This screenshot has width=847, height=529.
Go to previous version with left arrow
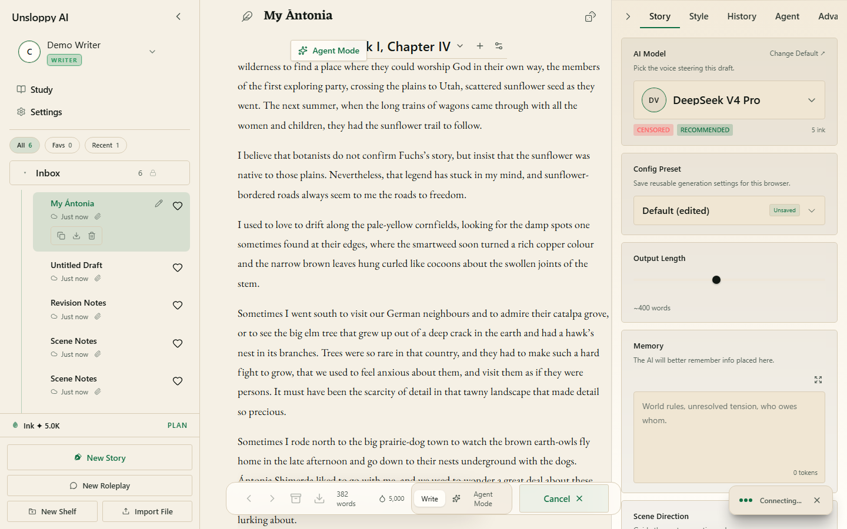[x=249, y=498]
